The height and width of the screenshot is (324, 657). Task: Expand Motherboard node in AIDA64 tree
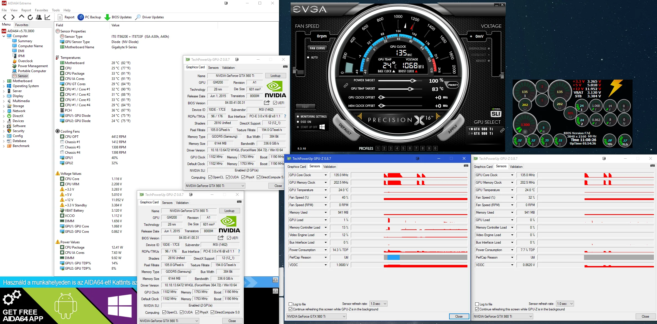click(x=4, y=81)
